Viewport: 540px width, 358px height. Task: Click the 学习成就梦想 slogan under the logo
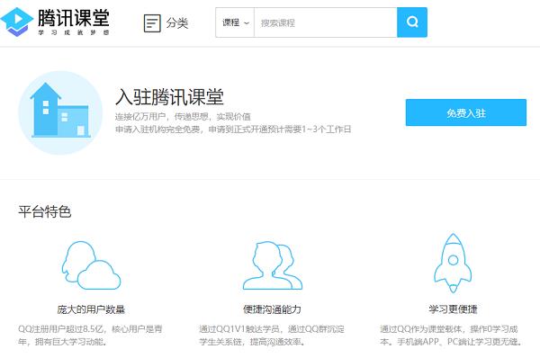coord(74,32)
